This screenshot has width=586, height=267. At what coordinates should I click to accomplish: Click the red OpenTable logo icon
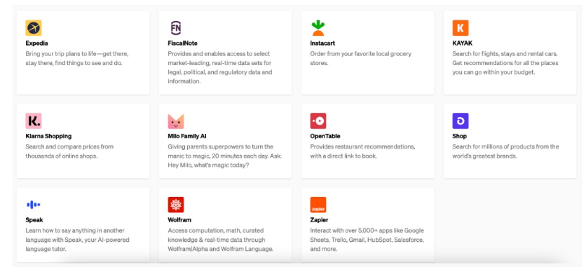pyautogui.click(x=318, y=121)
